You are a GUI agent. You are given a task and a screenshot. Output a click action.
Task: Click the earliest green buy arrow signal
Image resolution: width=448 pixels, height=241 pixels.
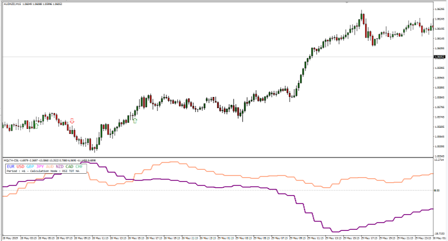(x=36, y=126)
